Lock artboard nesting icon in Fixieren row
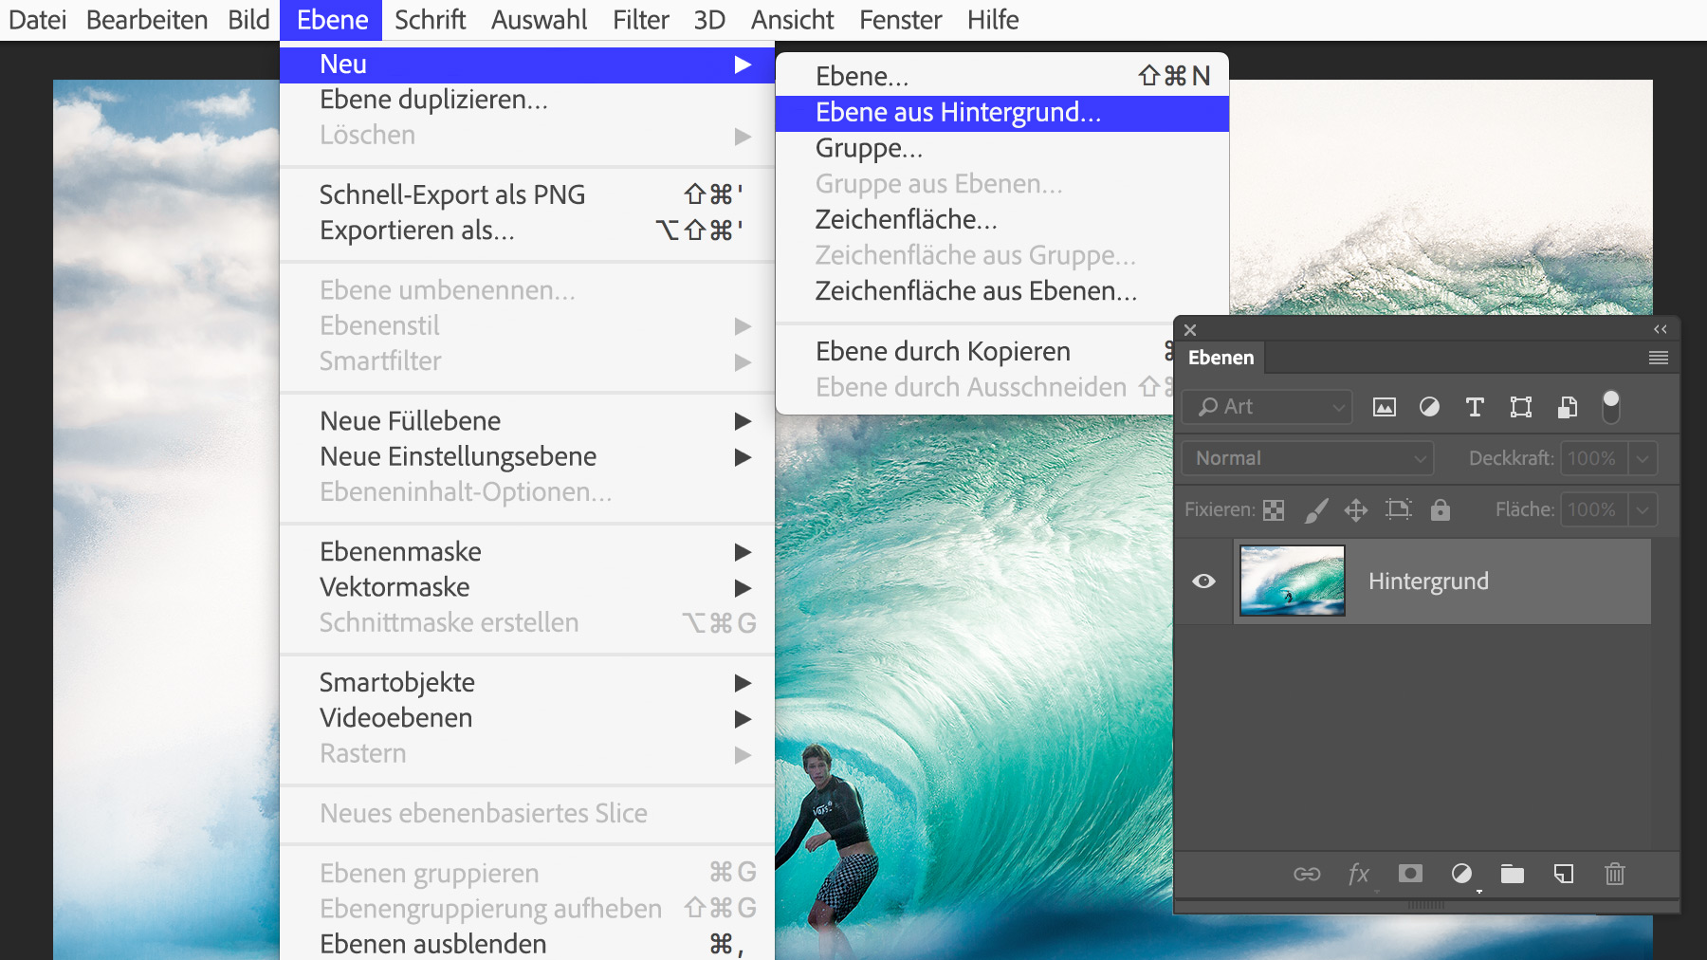The width and height of the screenshot is (1707, 960). coord(1399,510)
